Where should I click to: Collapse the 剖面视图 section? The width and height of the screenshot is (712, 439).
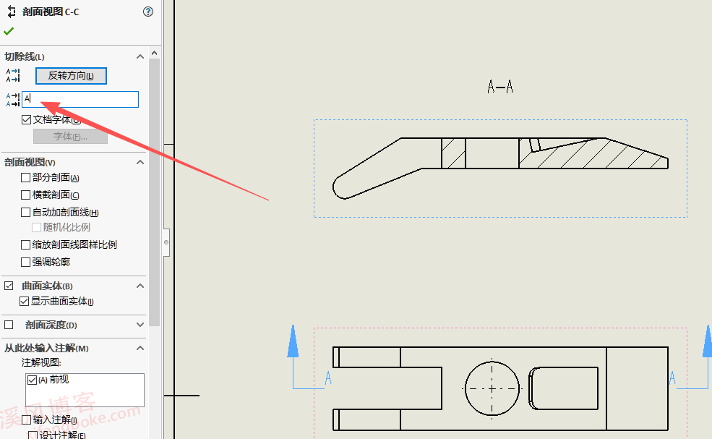(x=140, y=162)
